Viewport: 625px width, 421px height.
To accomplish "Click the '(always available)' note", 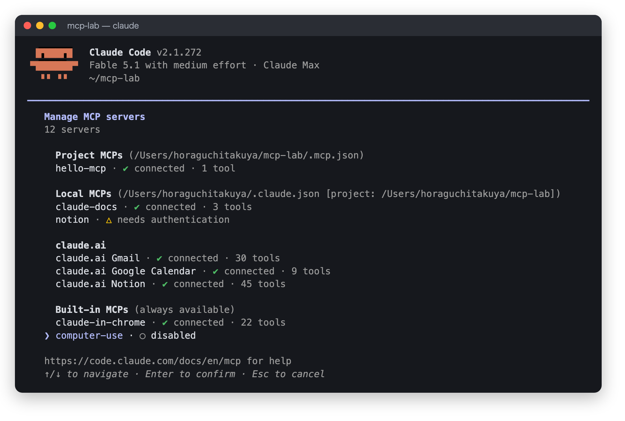I will click(x=184, y=310).
